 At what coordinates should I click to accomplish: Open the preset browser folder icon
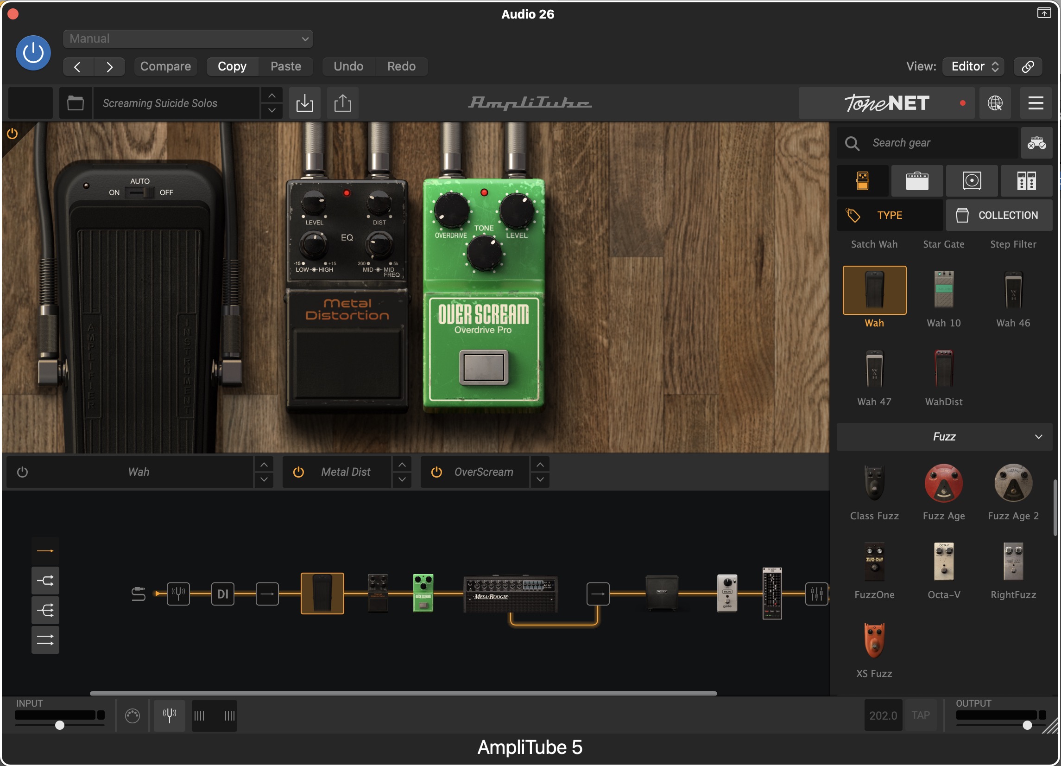76,103
